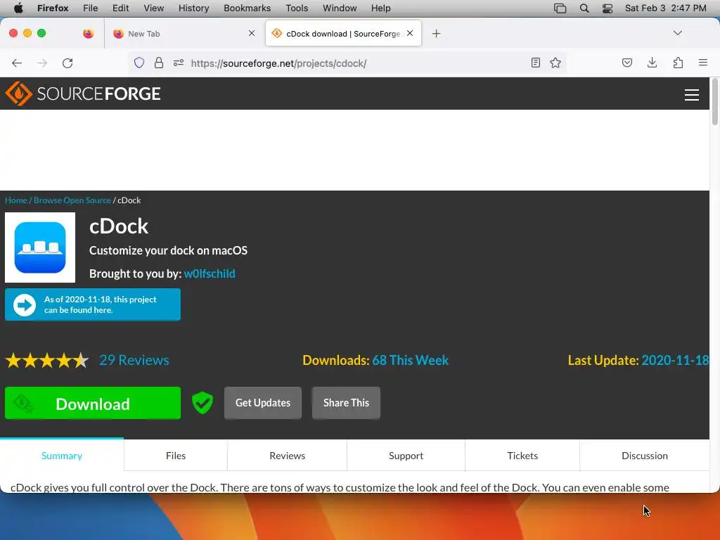Expand the list all tabs chevron

point(677,33)
